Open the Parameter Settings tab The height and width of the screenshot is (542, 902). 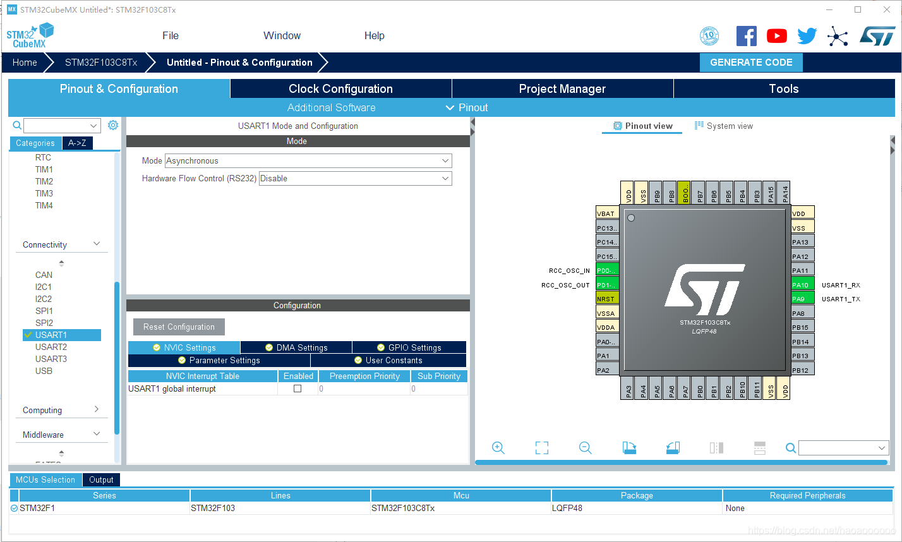(x=219, y=360)
